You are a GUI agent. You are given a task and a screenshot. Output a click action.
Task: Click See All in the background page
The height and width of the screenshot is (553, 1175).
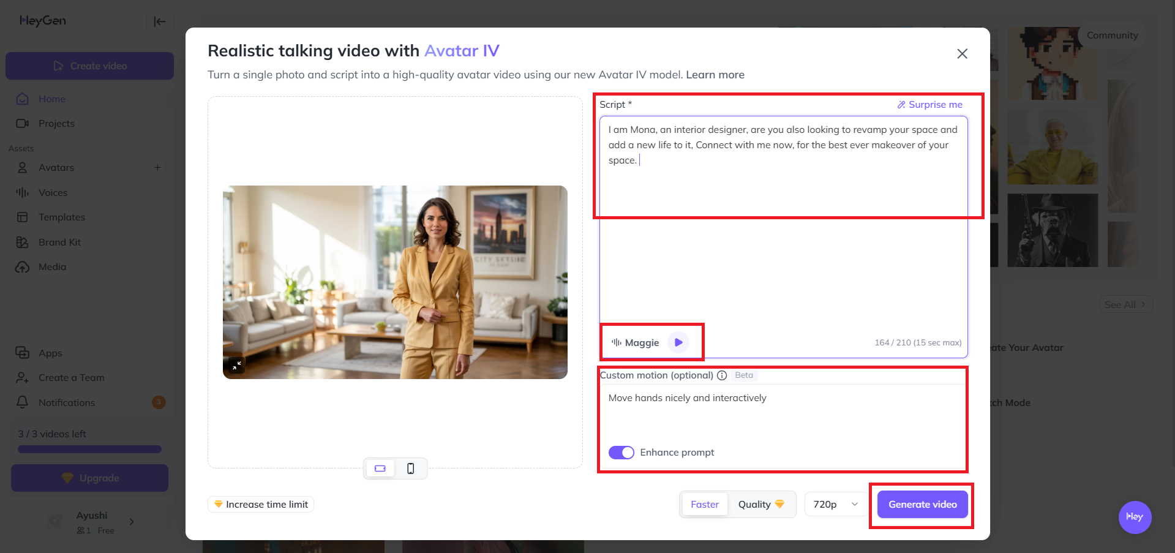click(1125, 304)
